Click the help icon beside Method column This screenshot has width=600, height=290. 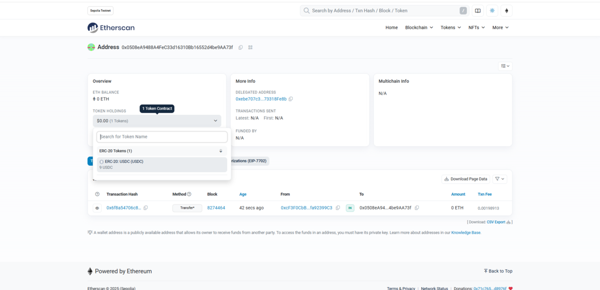(x=189, y=194)
